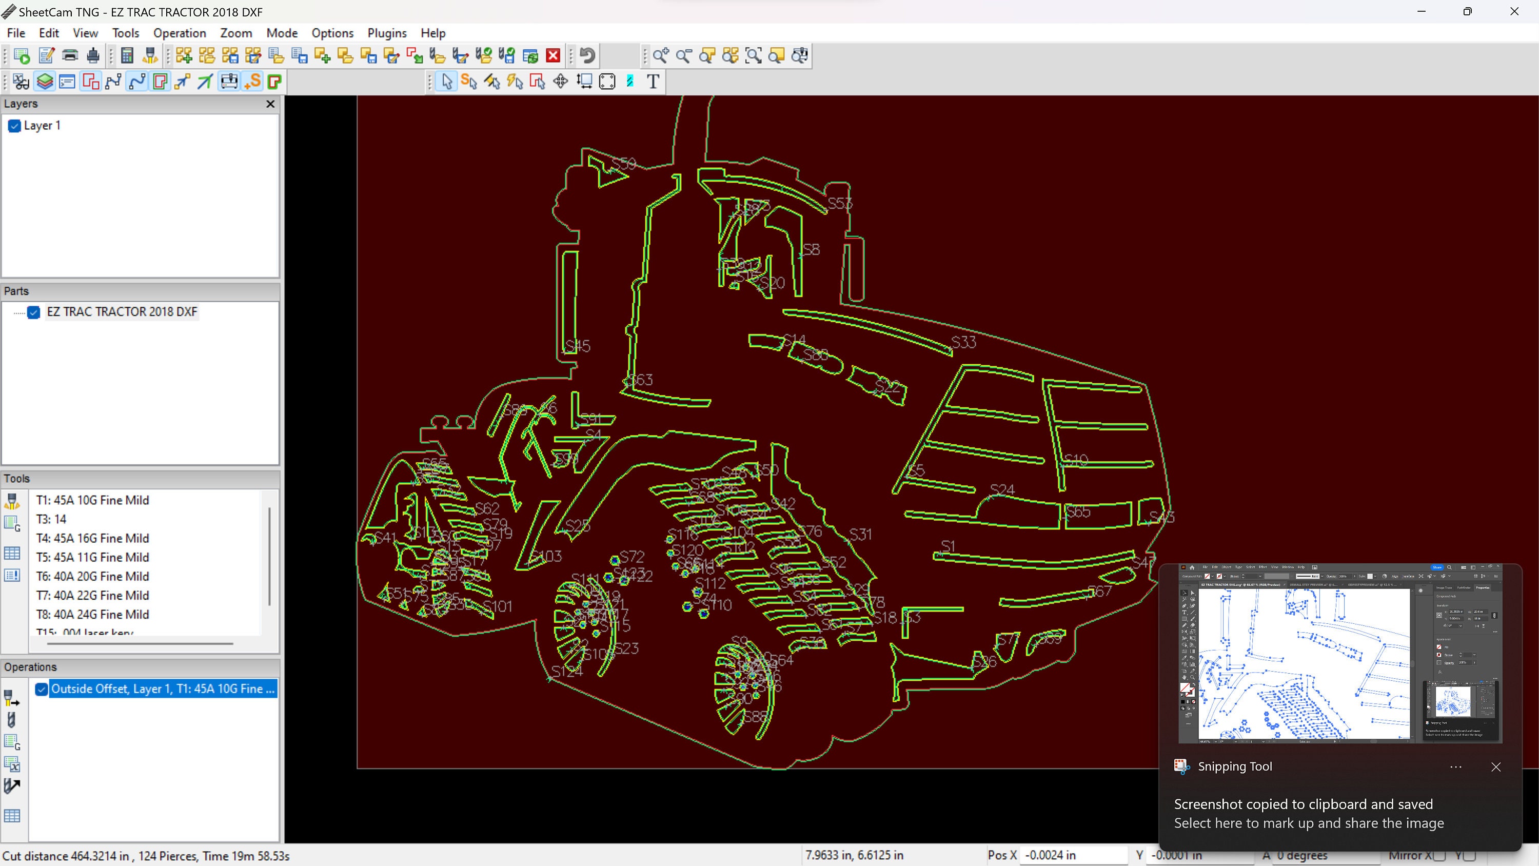1539x866 pixels.
Task: Toggle the EZ TRAC TRACTOR 2018 DXF part checkbox
Action: (34, 312)
